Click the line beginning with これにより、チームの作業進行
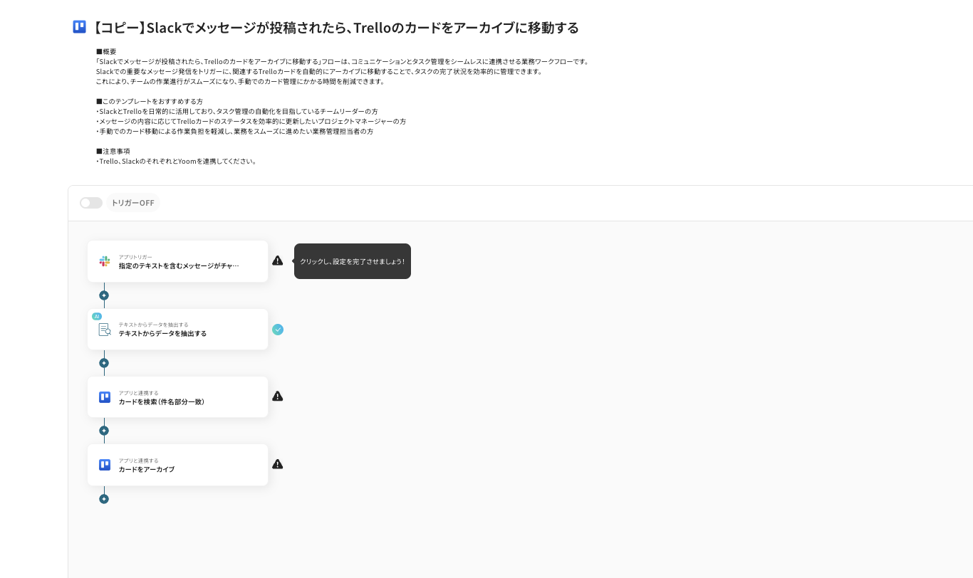Viewport: 973px width, 578px height. click(x=240, y=81)
